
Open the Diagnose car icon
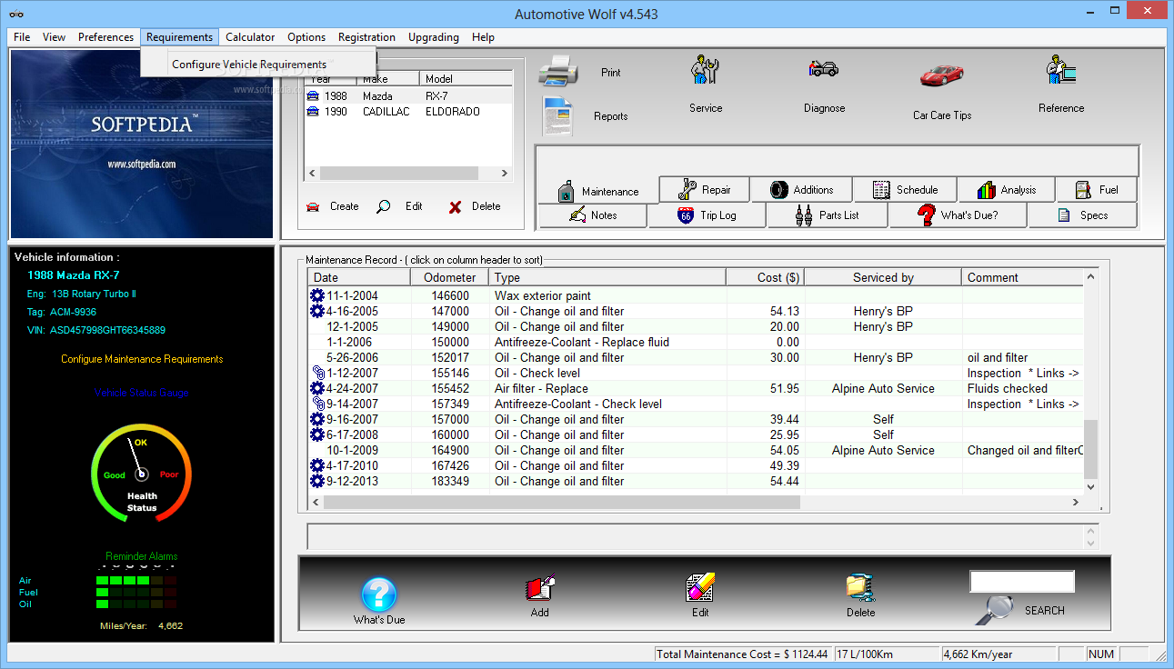[x=824, y=69]
